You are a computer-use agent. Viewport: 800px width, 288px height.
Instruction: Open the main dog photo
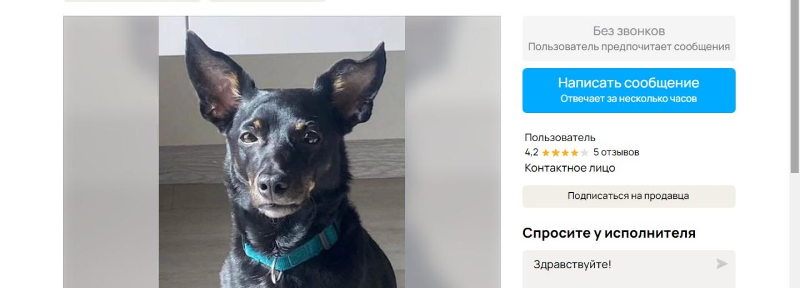(282, 152)
